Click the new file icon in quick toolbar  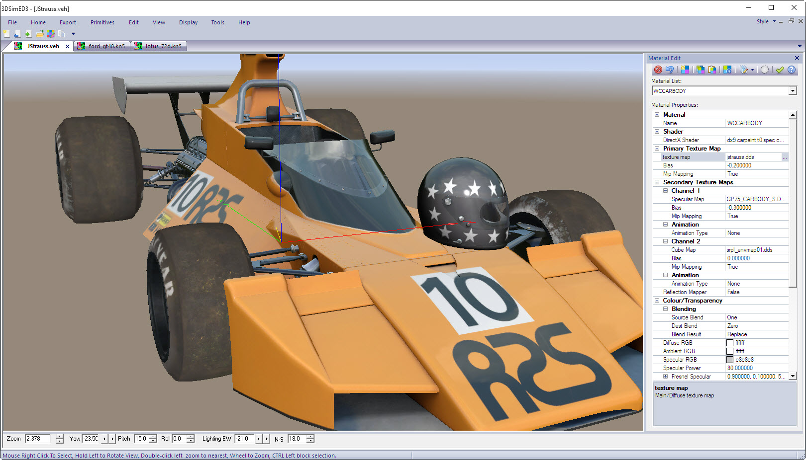tap(6, 34)
